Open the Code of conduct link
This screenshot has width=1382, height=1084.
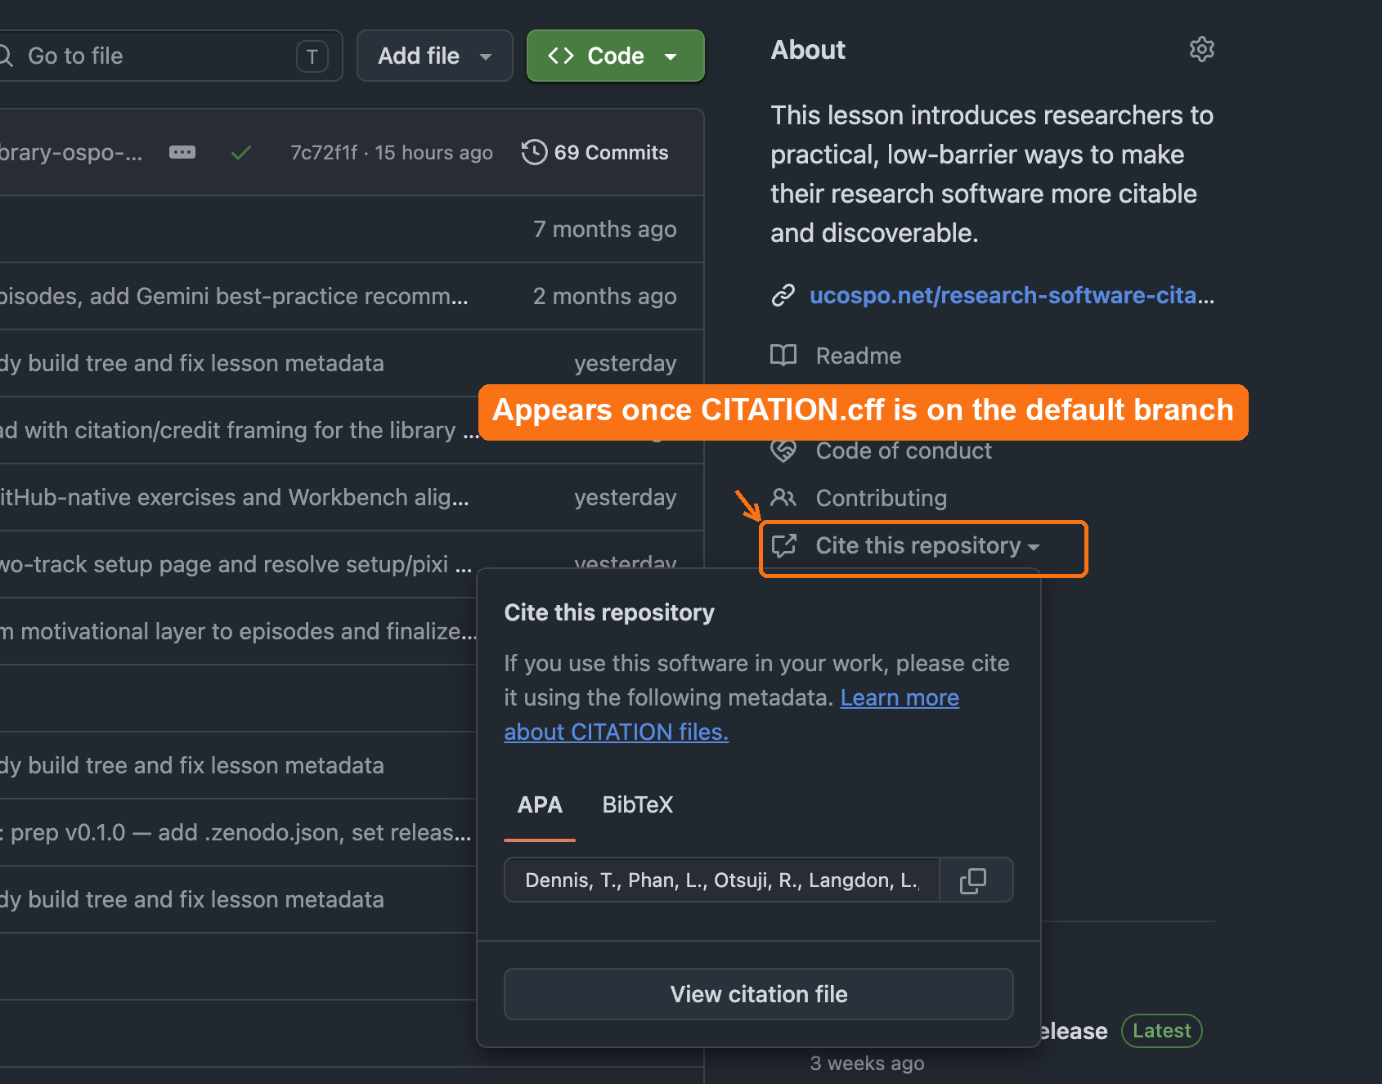(904, 450)
